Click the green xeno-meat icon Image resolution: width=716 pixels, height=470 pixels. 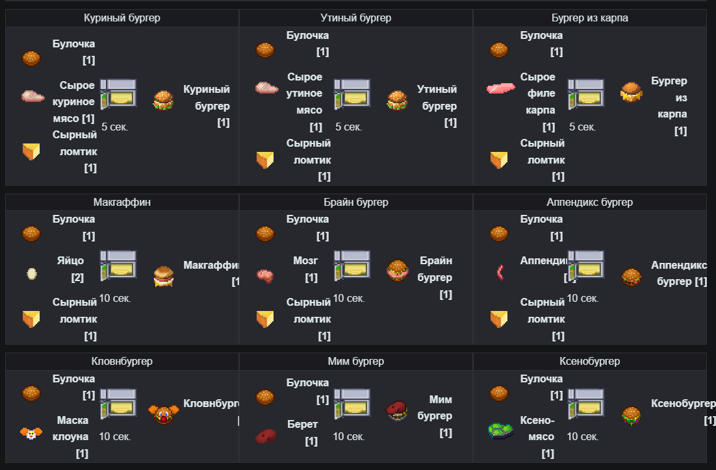click(500, 430)
